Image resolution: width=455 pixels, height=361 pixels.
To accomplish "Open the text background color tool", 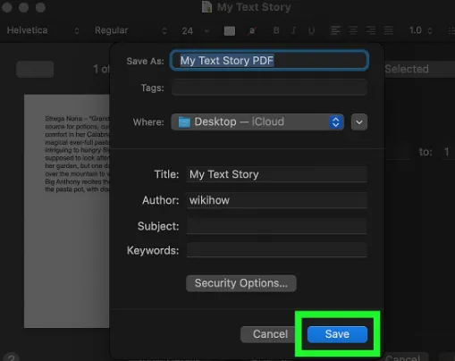I will (x=252, y=30).
